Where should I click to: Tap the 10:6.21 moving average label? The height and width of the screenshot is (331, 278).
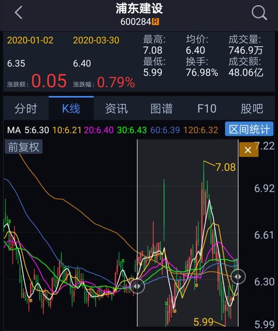67,130
